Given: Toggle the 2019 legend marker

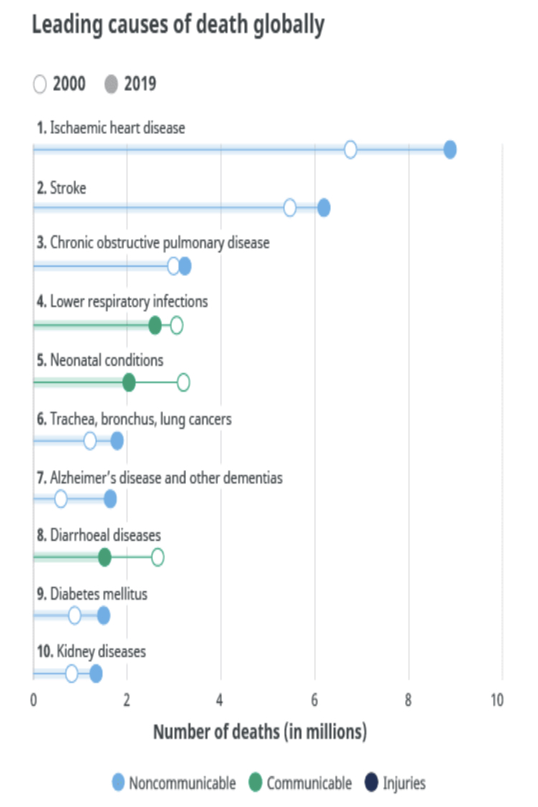Looking at the screenshot, I should 111,84.
